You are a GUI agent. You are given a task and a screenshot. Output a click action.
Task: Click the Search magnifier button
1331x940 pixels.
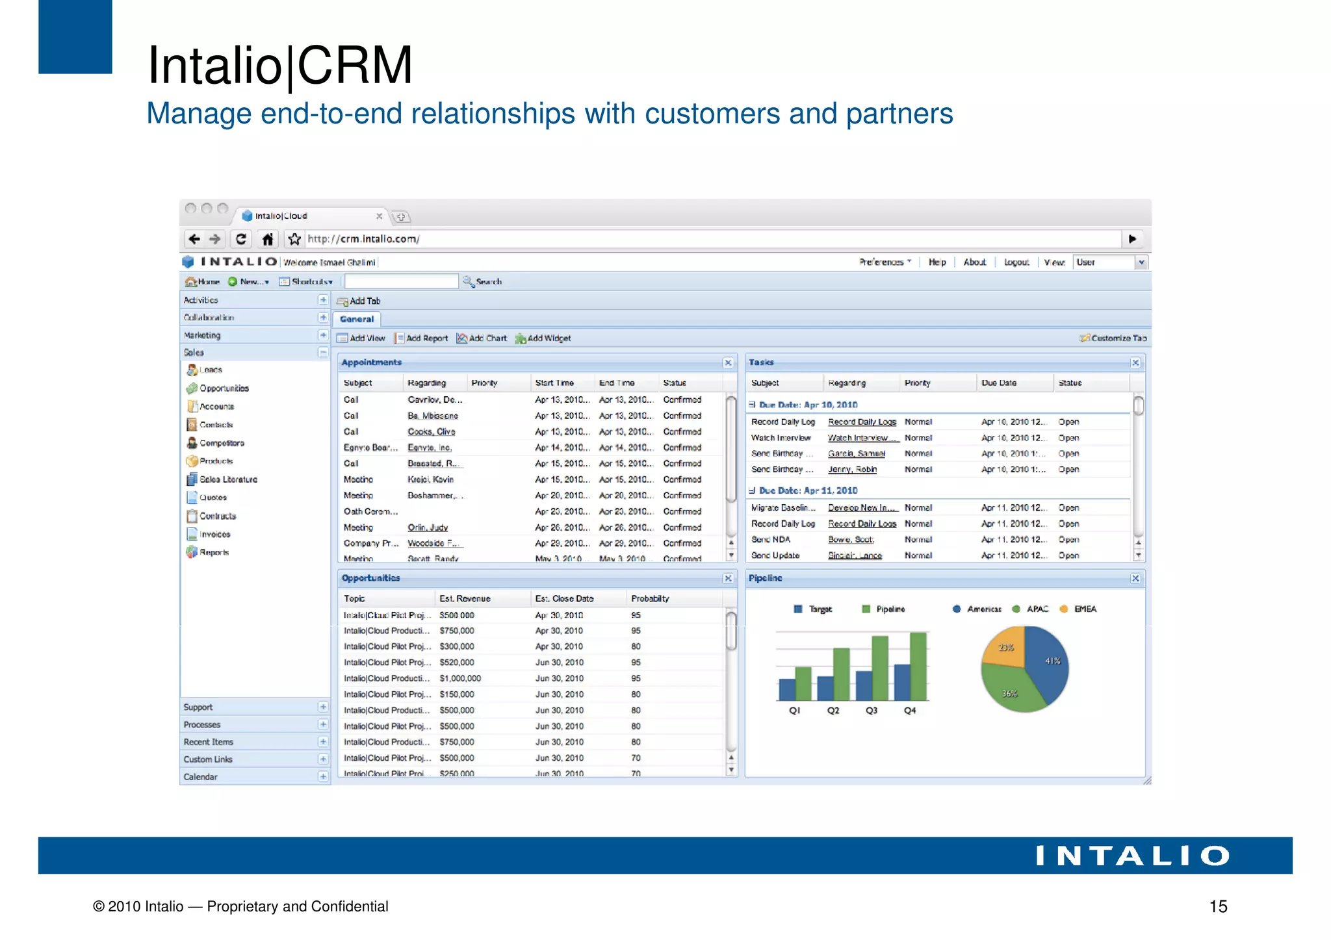click(x=482, y=281)
